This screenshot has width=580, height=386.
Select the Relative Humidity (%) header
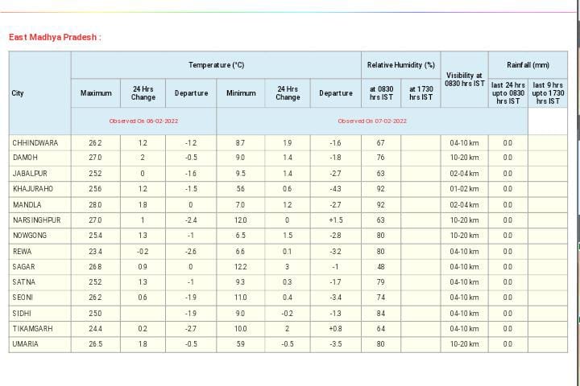[x=400, y=65]
